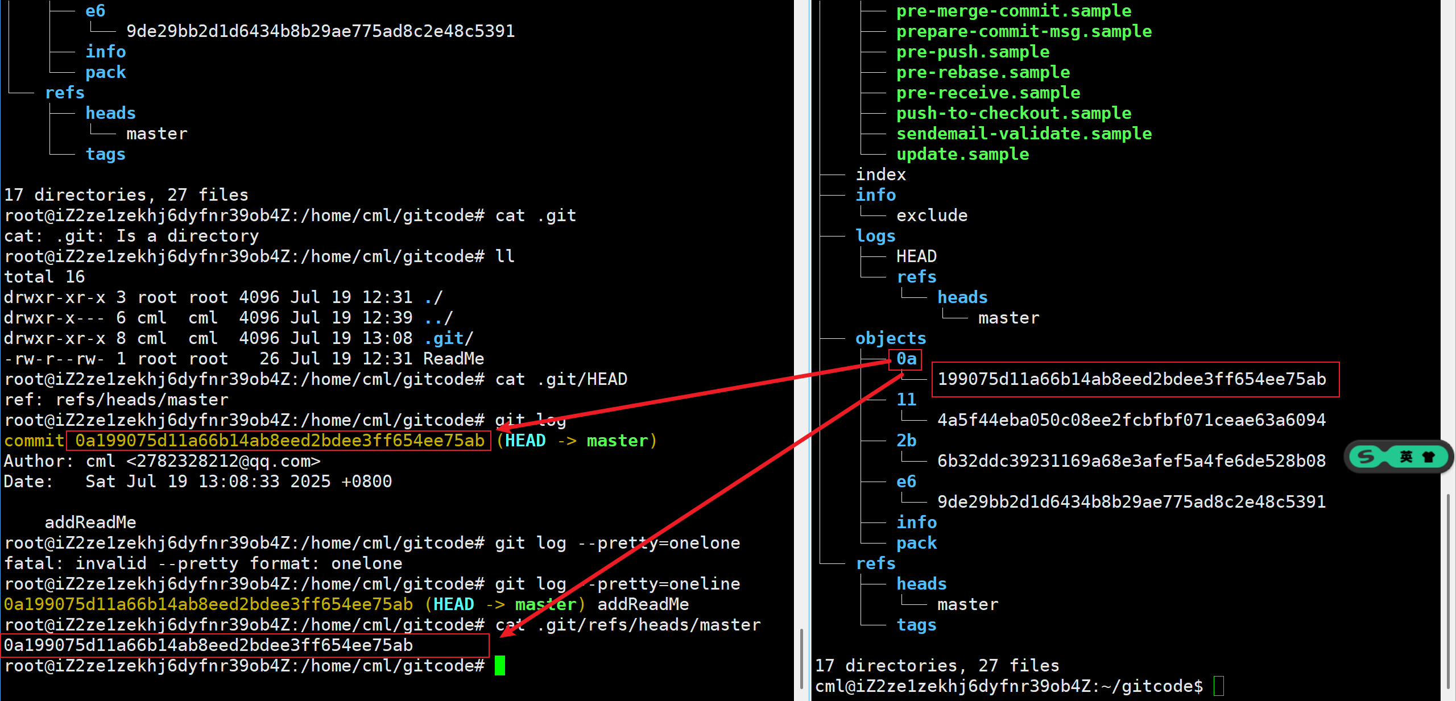
Task: Select the "pack" directory in left pane
Action: coord(105,72)
